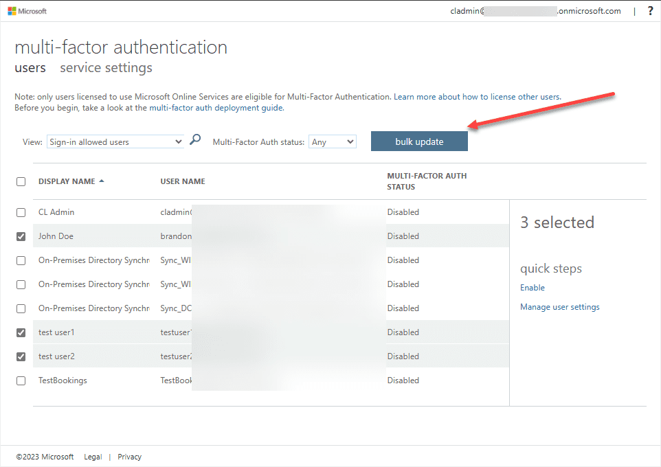
Task: Select the checkbox for the Sync_DC row
Action: click(x=21, y=308)
